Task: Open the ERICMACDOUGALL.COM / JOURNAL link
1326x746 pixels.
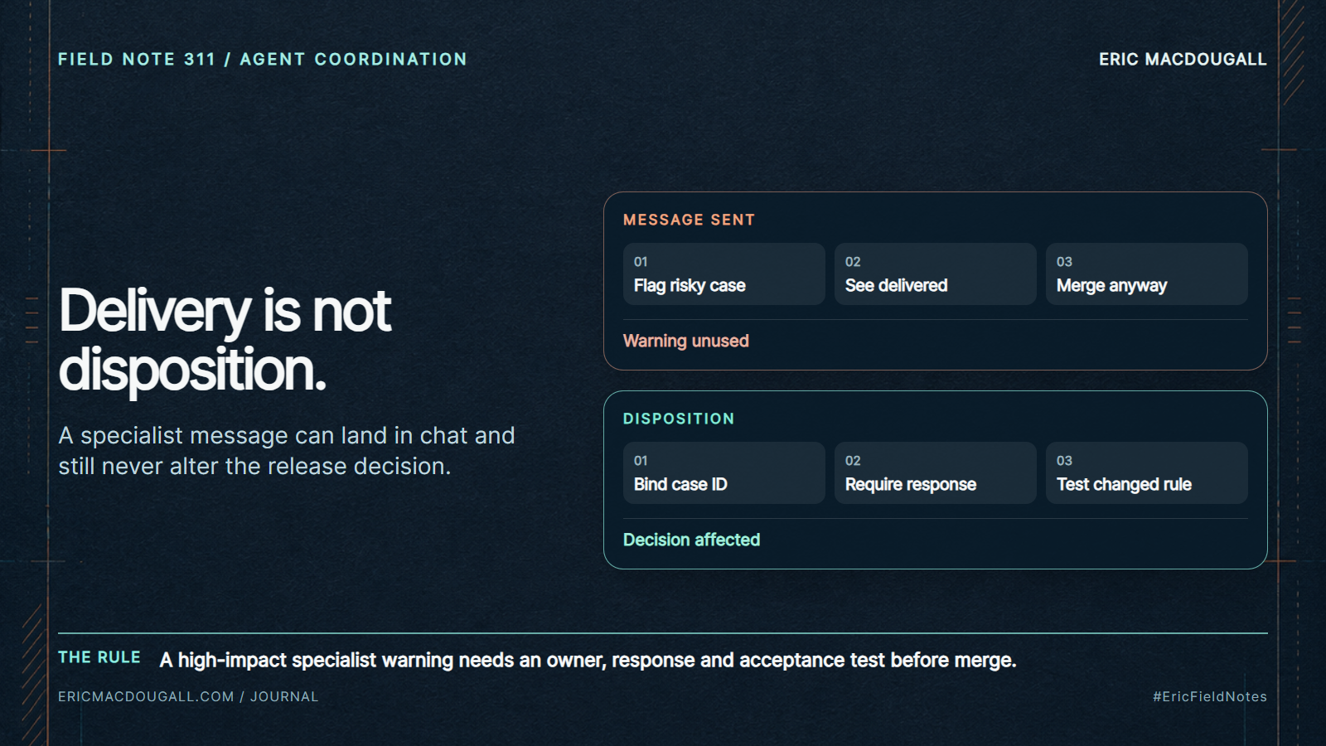Action: point(188,696)
